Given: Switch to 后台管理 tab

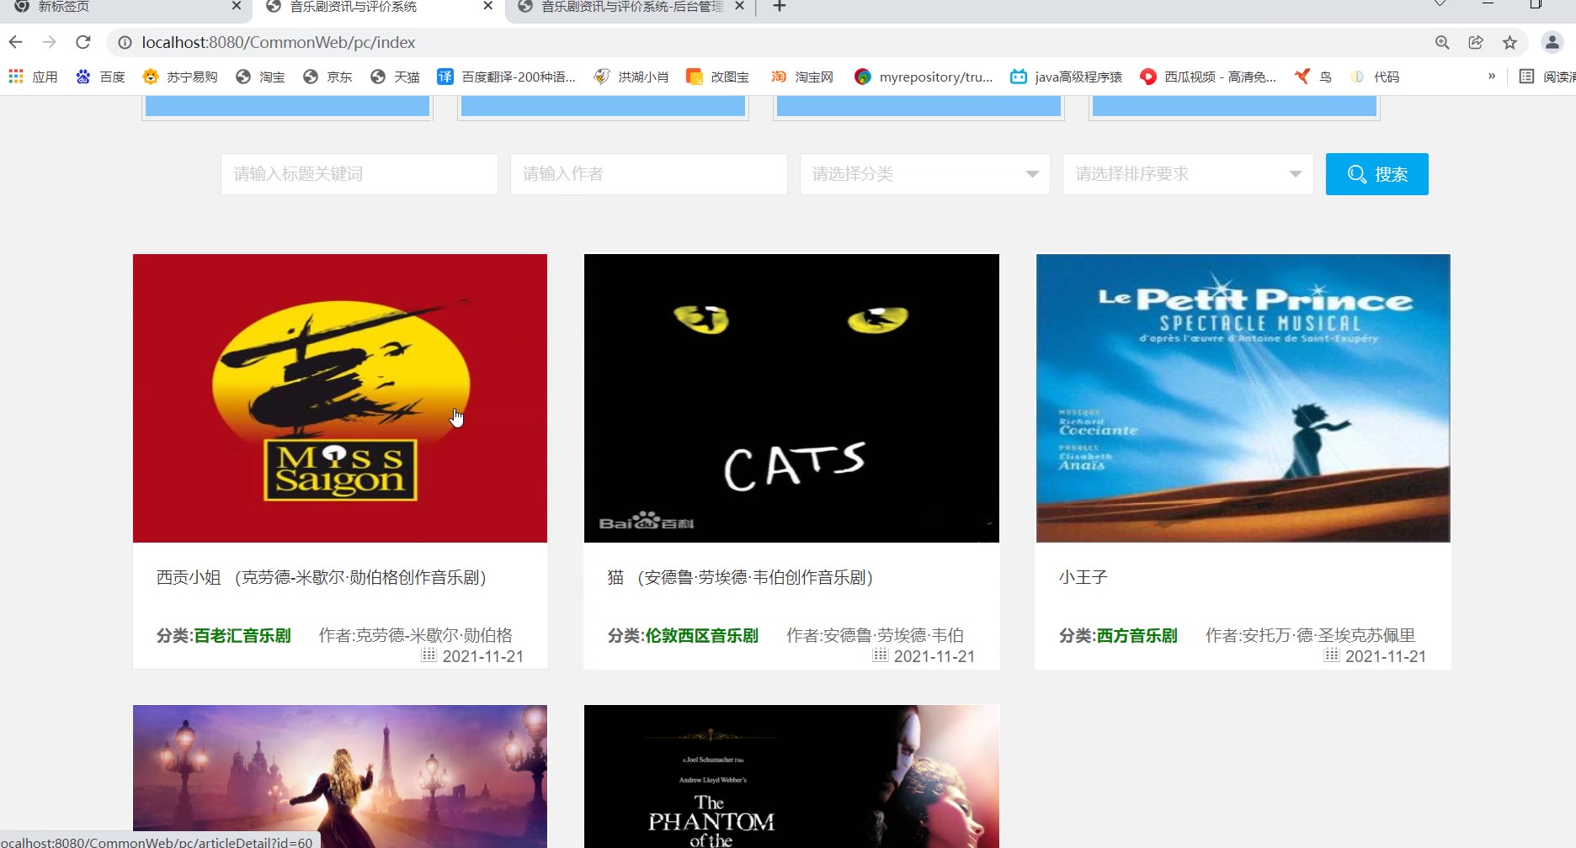Looking at the screenshot, I should point(631,7).
